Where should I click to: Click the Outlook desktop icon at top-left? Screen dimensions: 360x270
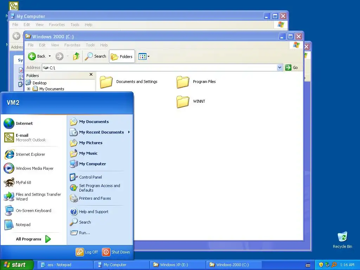tap(14, 6)
